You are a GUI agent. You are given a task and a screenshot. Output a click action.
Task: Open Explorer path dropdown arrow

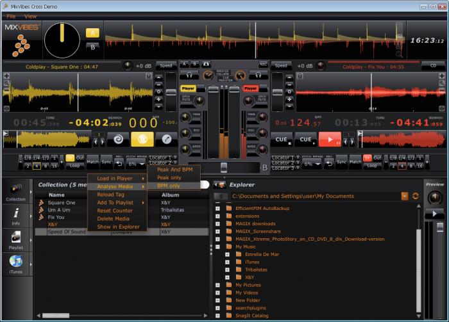coord(405,196)
